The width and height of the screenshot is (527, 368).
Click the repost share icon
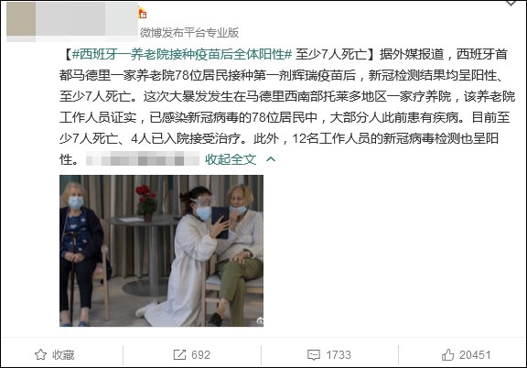pyautogui.click(x=179, y=354)
